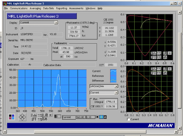
Task: Click the cursor name field showing Current
Action: click(x=69, y=117)
